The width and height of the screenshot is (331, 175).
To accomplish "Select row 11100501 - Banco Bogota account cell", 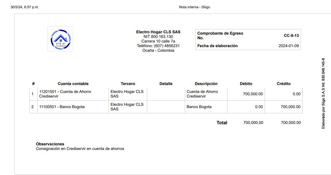I will point(62,107).
